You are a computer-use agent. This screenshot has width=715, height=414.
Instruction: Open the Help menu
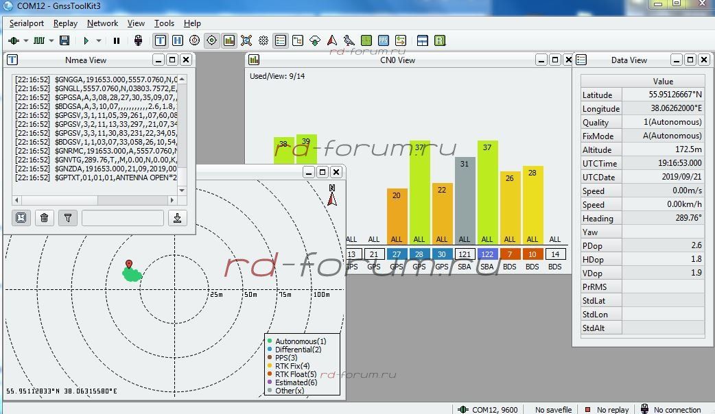192,23
